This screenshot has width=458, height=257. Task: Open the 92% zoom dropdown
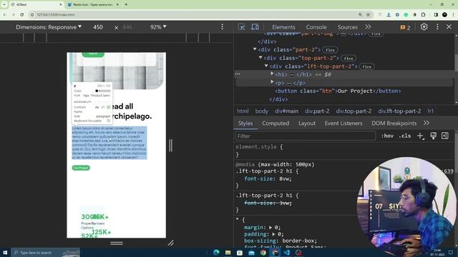point(158,27)
